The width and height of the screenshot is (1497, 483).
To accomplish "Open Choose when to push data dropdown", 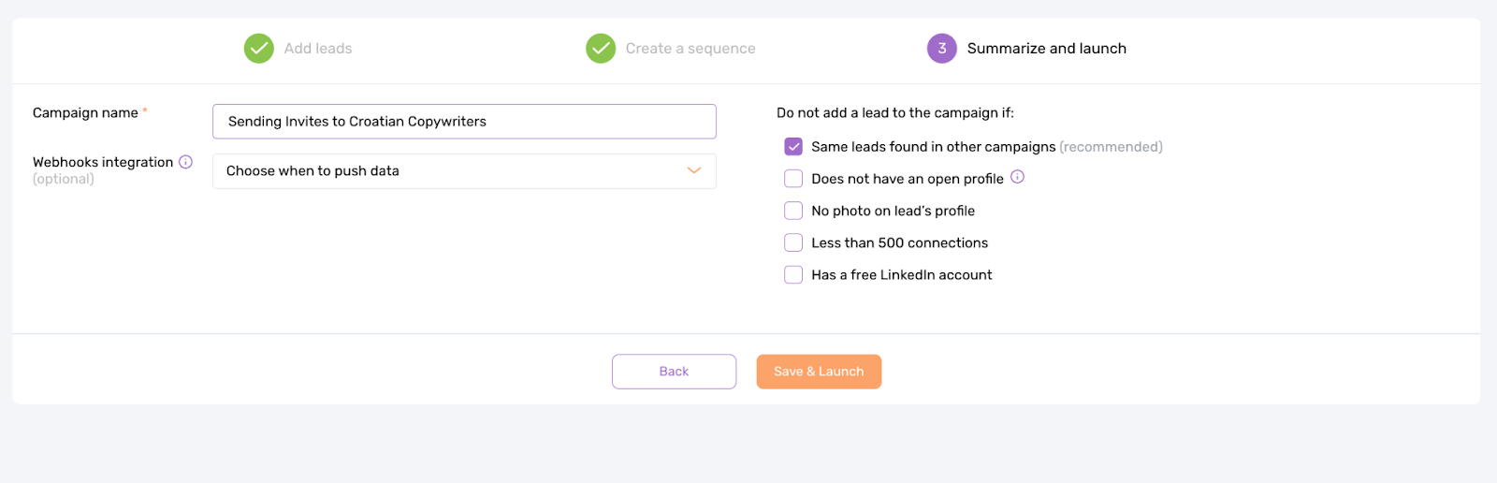I will pyautogui.click(x=464, y=171).
